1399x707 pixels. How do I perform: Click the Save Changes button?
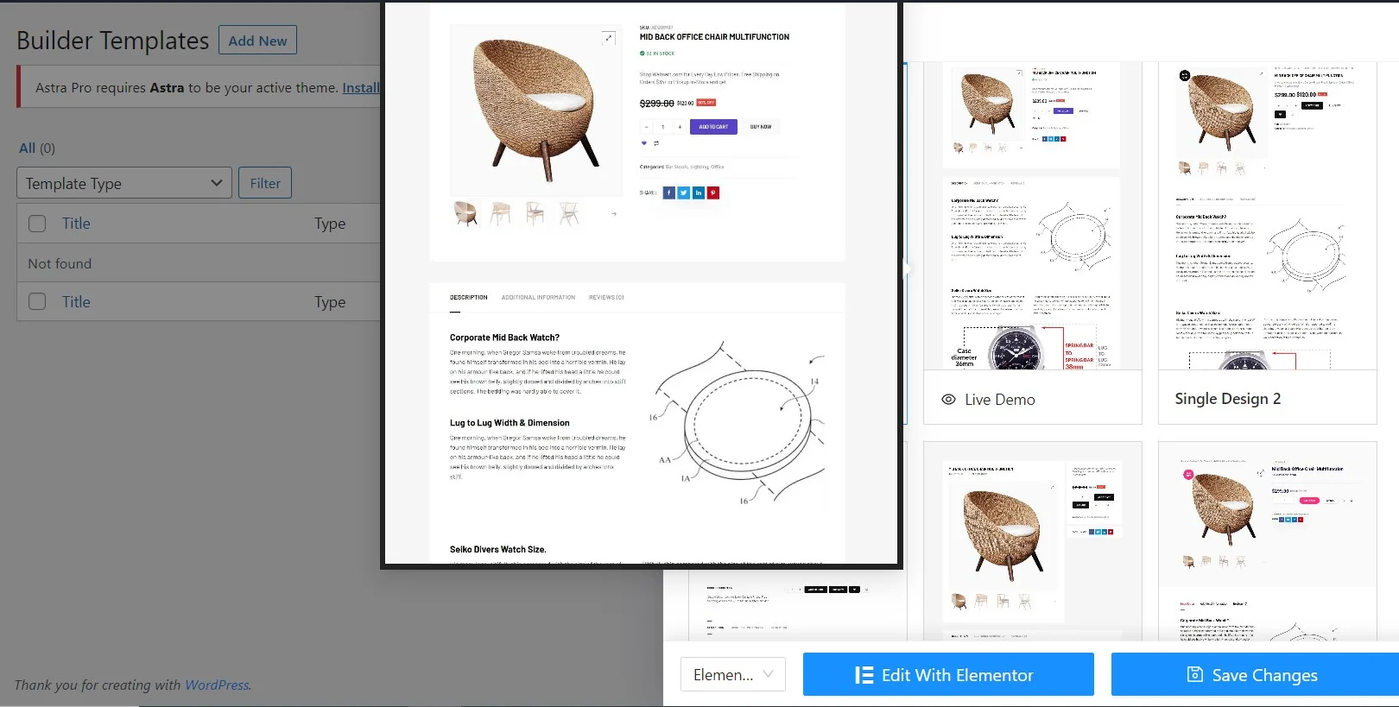tap(1255, 674)
